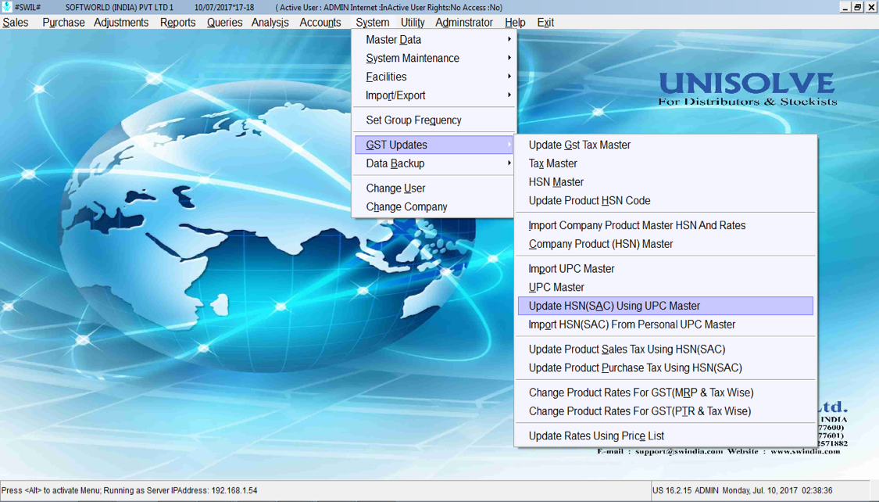Open the Queries menu
Screen dimensions: 879x502
[224, 23]
